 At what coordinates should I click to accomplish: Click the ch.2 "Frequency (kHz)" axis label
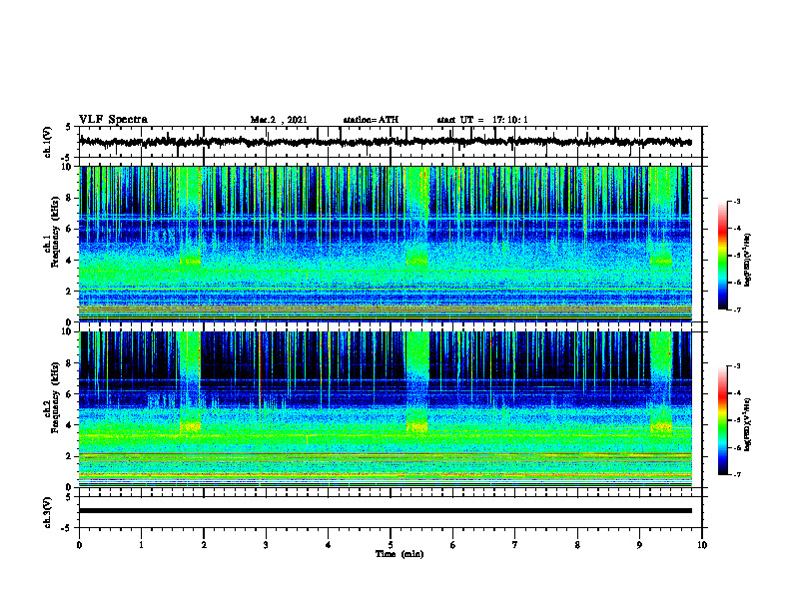(54, 397)
